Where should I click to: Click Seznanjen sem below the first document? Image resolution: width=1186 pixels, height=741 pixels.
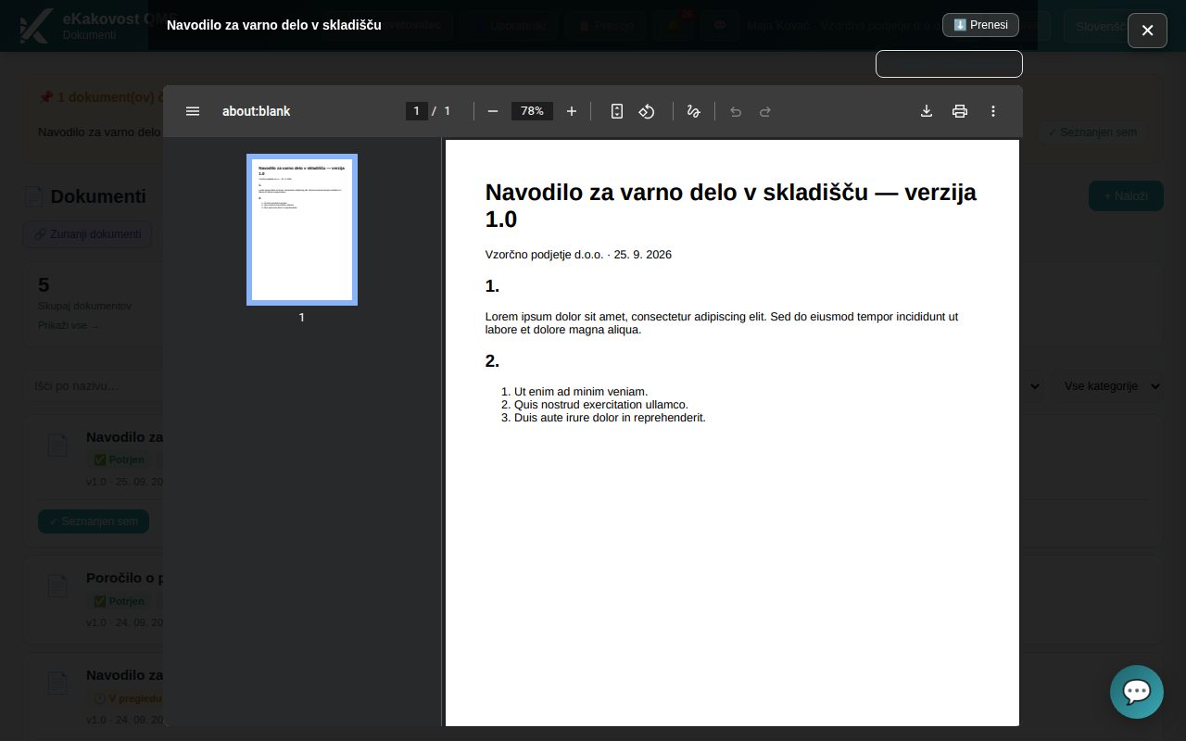pos(94,521)
